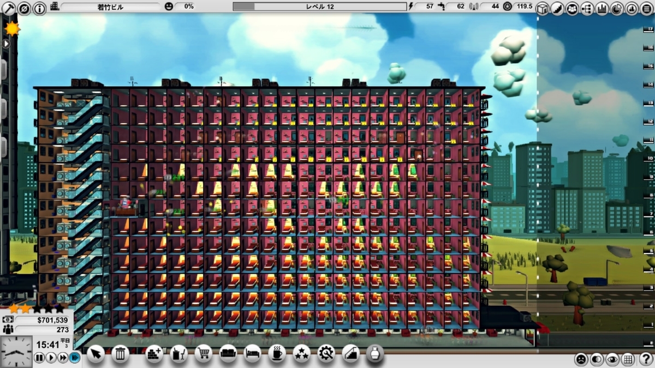Toggle the grid overlay button
655x368 pixels.
click(x=628, y=359)
